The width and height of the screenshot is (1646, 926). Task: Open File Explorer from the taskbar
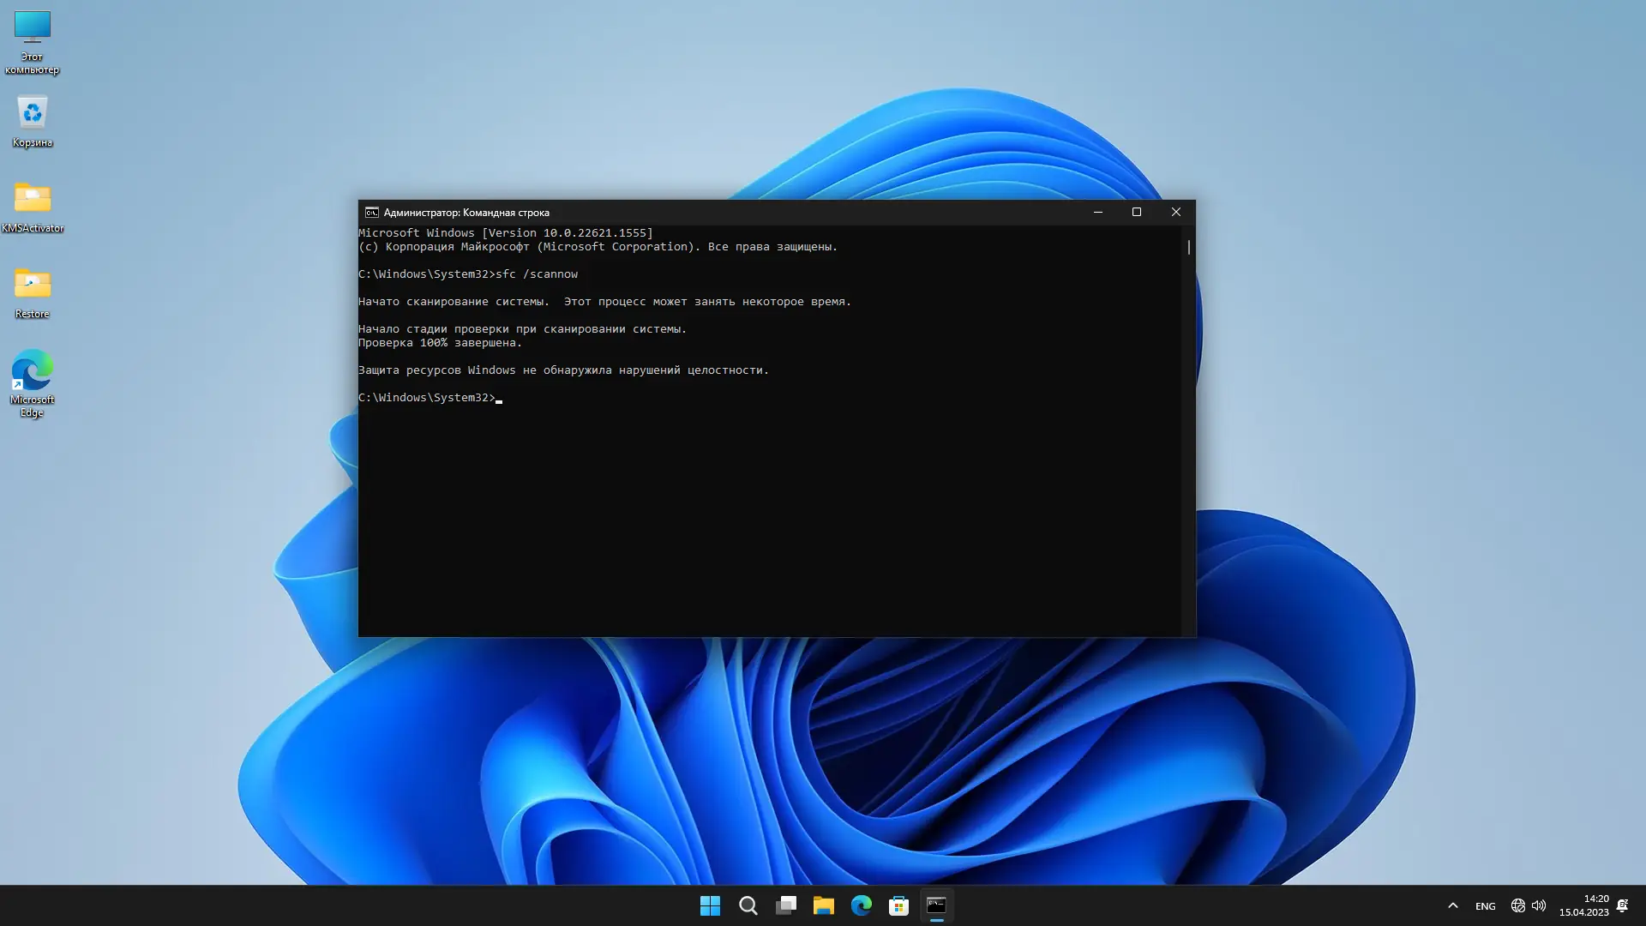(x=823, y=905)
